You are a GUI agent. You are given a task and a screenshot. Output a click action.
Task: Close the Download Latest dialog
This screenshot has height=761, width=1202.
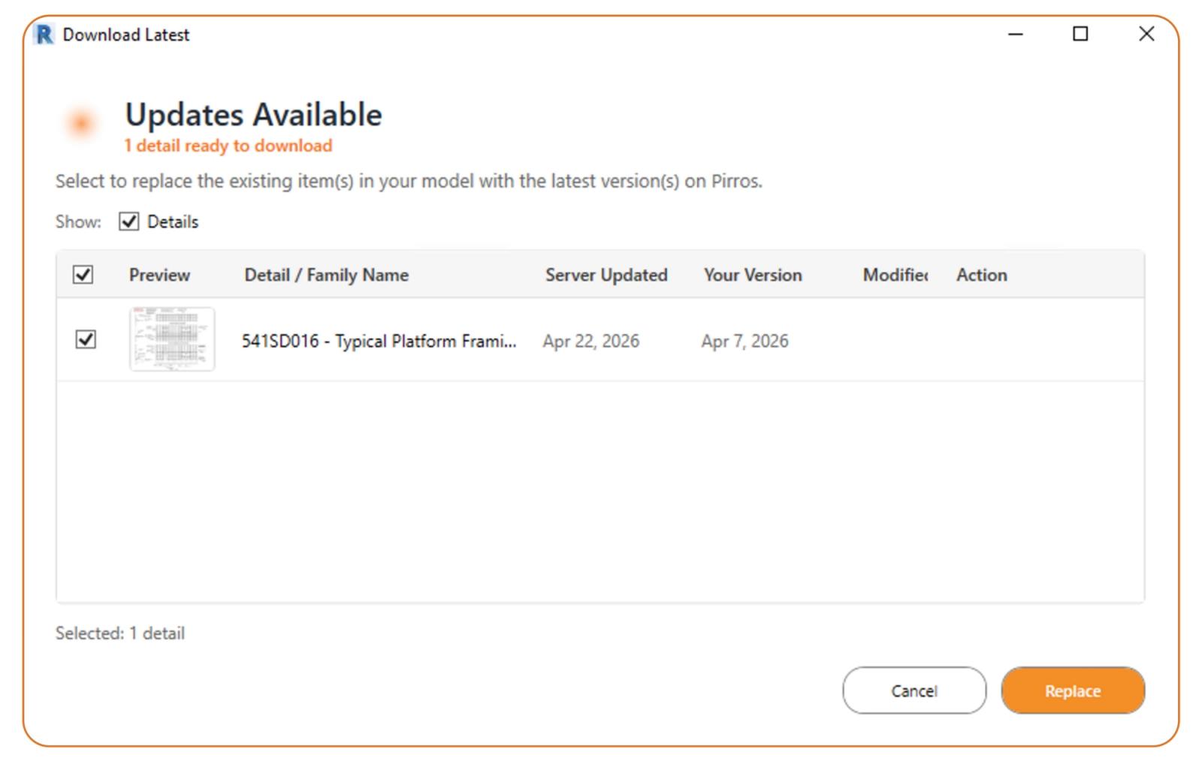pos(1146,35)
